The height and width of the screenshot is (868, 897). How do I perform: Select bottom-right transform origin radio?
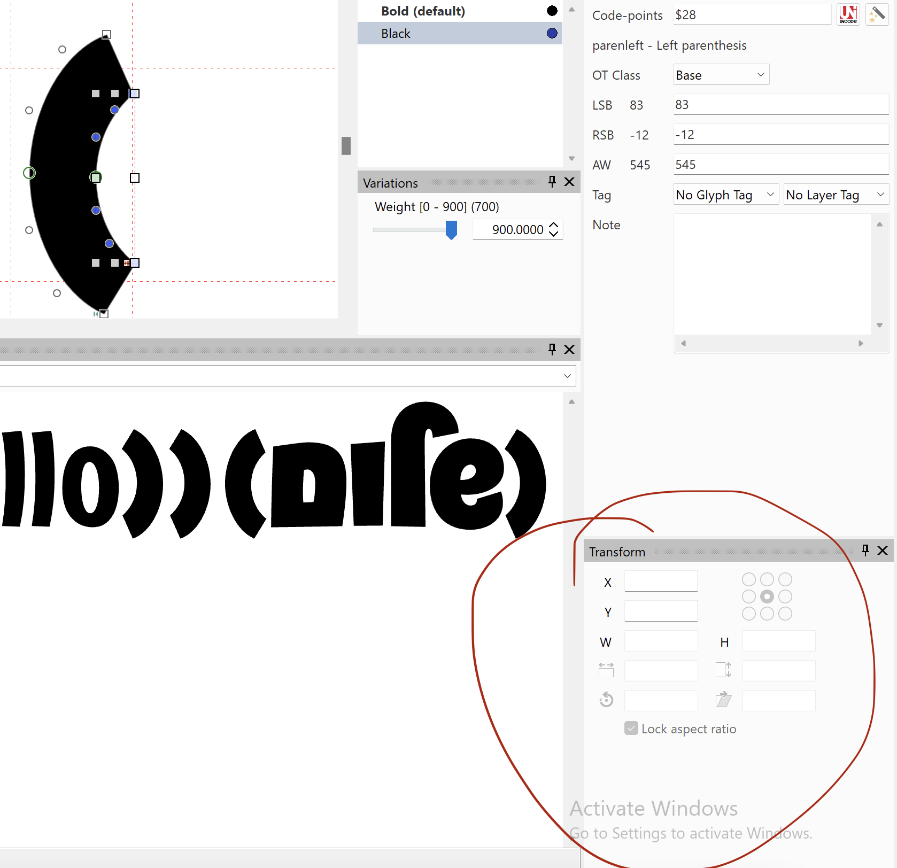(785, 614)
